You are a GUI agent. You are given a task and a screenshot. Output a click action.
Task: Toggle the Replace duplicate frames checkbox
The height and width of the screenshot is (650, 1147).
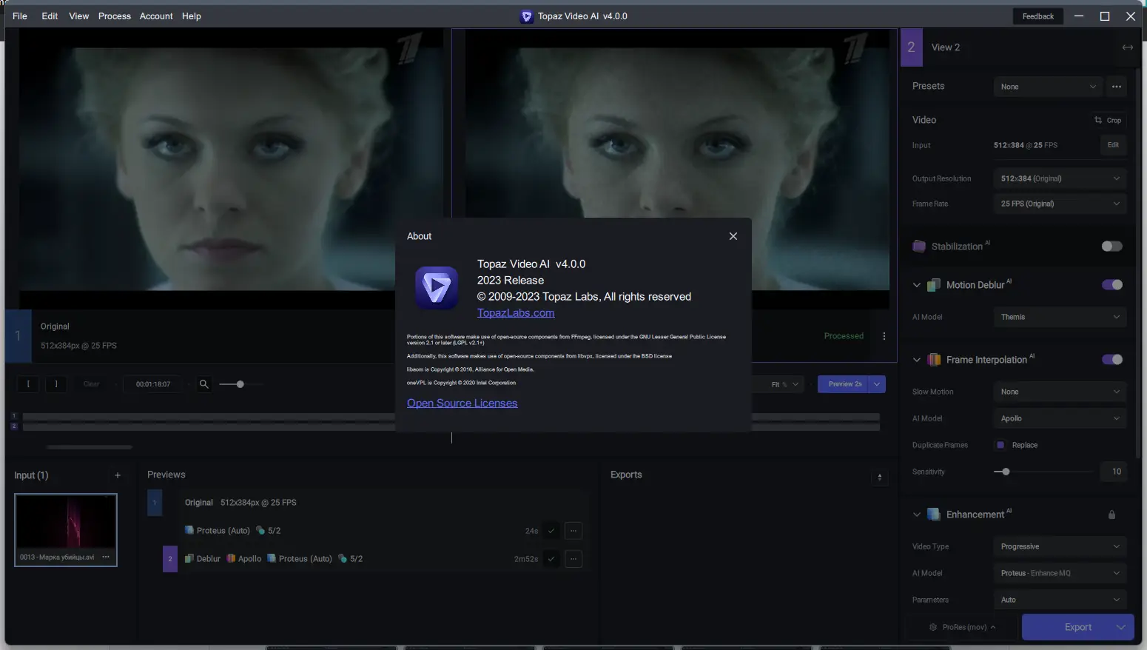(x=1000, y=445)
